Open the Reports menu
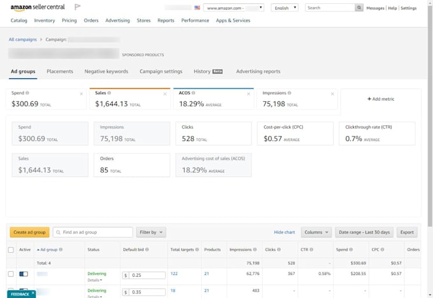 click(x=166, y=20)
